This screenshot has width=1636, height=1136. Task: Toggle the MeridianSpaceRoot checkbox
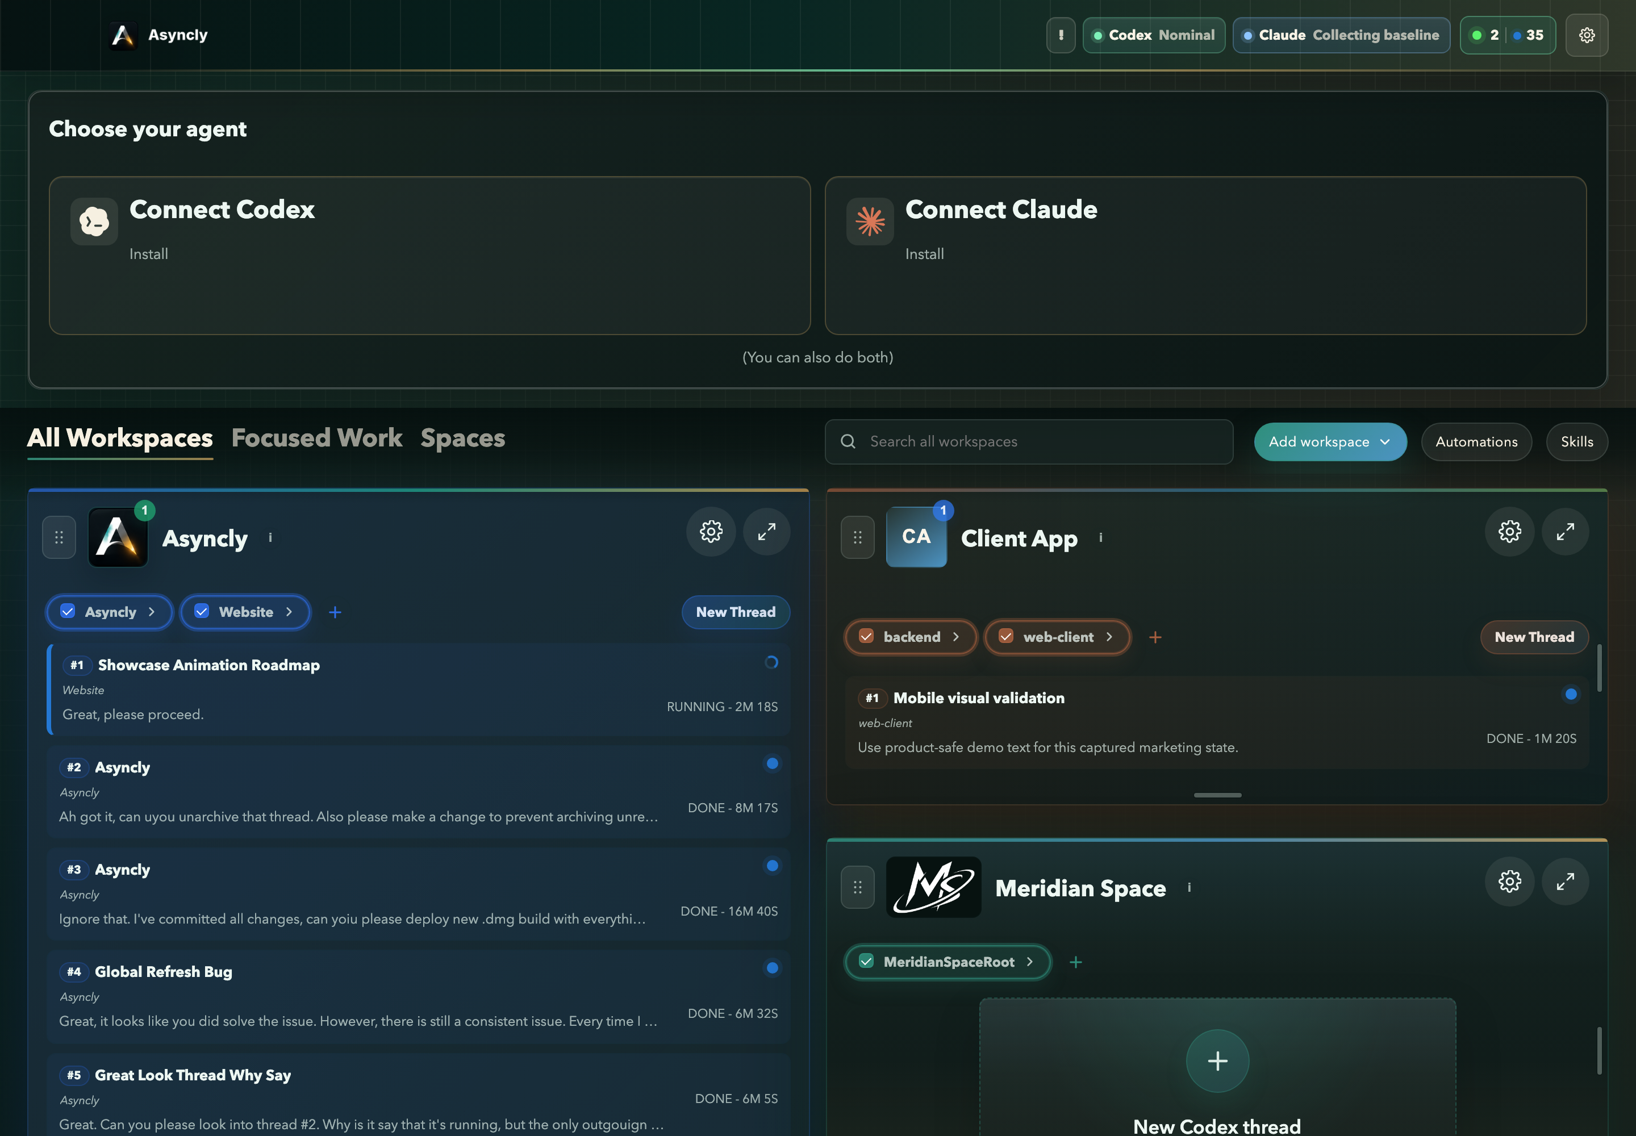click(x=866, y=962)
